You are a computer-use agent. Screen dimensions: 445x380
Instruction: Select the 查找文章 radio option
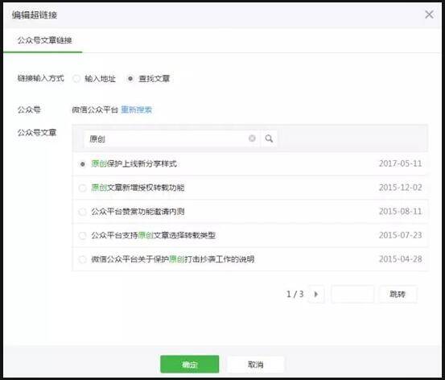coord(130,78)
